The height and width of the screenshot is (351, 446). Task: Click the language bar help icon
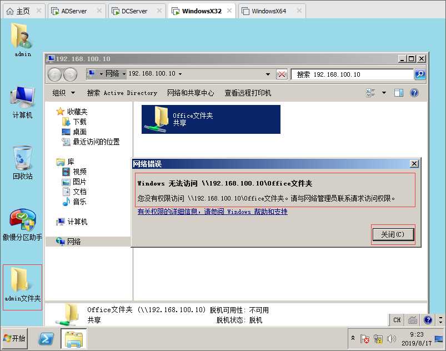(x=428, y=320)
